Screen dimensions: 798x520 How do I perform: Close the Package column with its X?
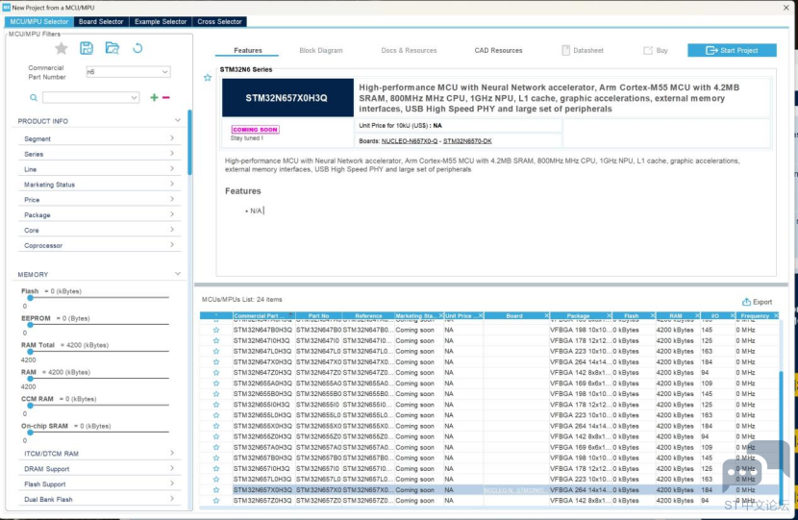[x=609, y=316]
